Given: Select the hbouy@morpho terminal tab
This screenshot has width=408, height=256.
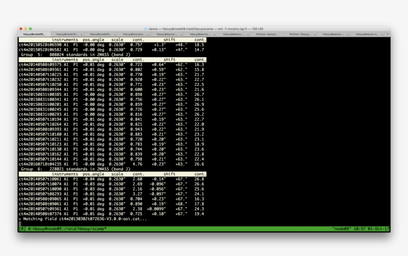Looking at the screenshot, I should point(134,34).
